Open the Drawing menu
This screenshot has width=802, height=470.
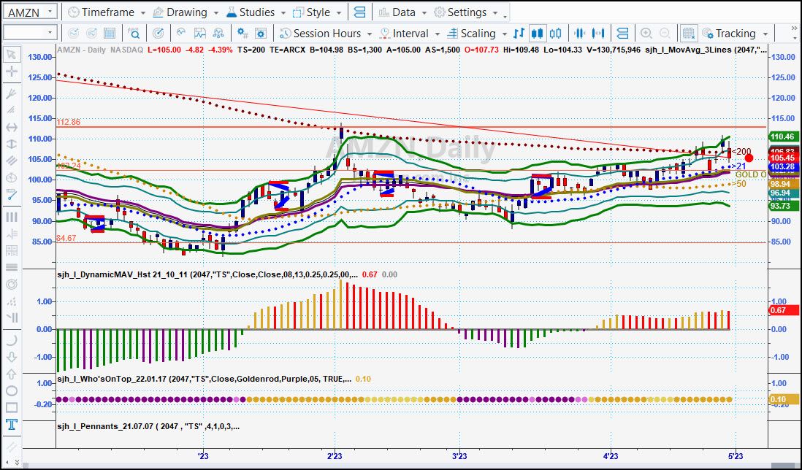[180, 12]
